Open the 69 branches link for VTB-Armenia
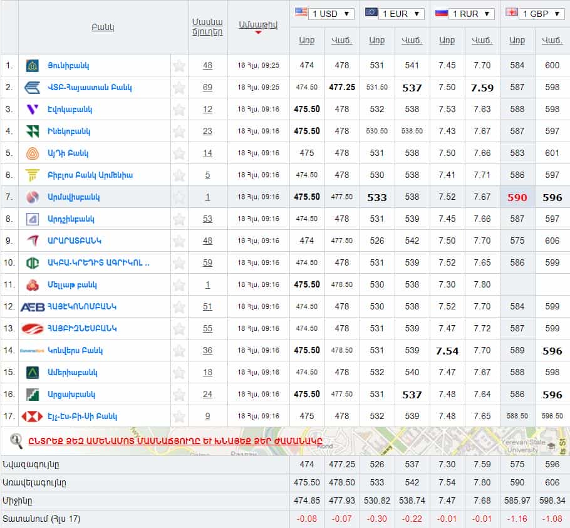570x528 pixels. (x=207, y=88)
